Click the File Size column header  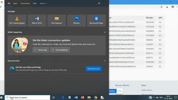[x=149, y=18]
